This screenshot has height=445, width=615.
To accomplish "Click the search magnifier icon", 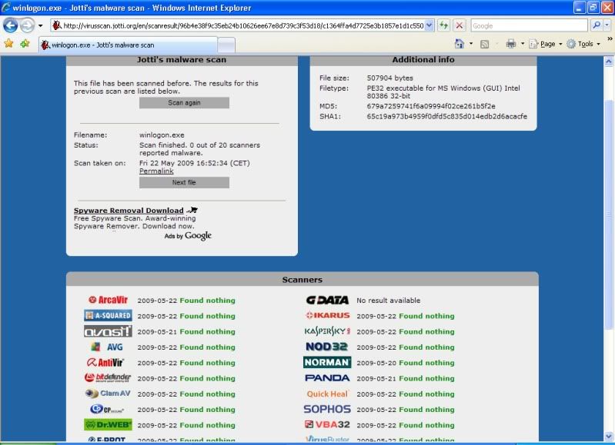I will (597, 25).
